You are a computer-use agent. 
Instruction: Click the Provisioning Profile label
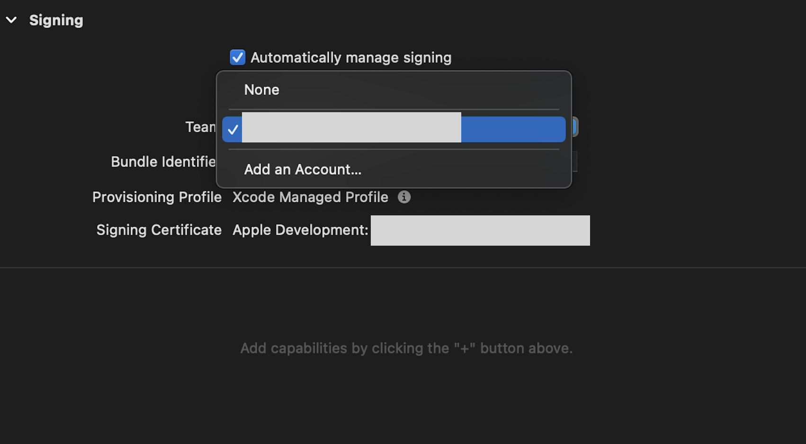coord(157,197)
